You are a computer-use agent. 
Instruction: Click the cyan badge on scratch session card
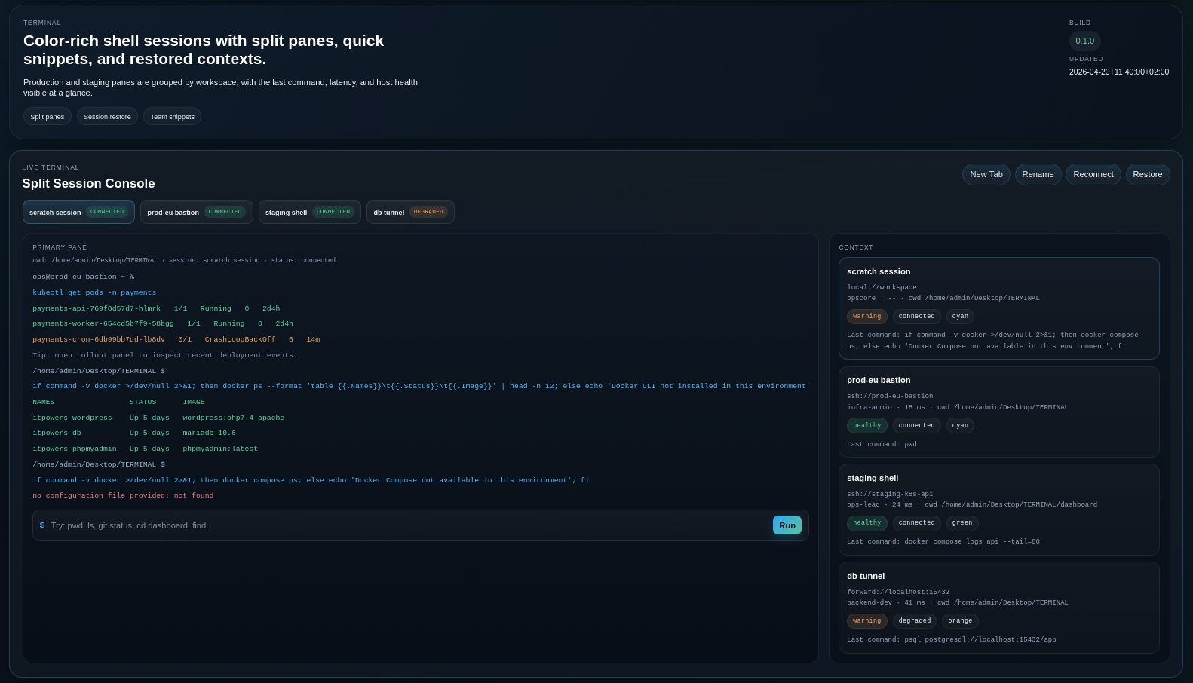960,317
